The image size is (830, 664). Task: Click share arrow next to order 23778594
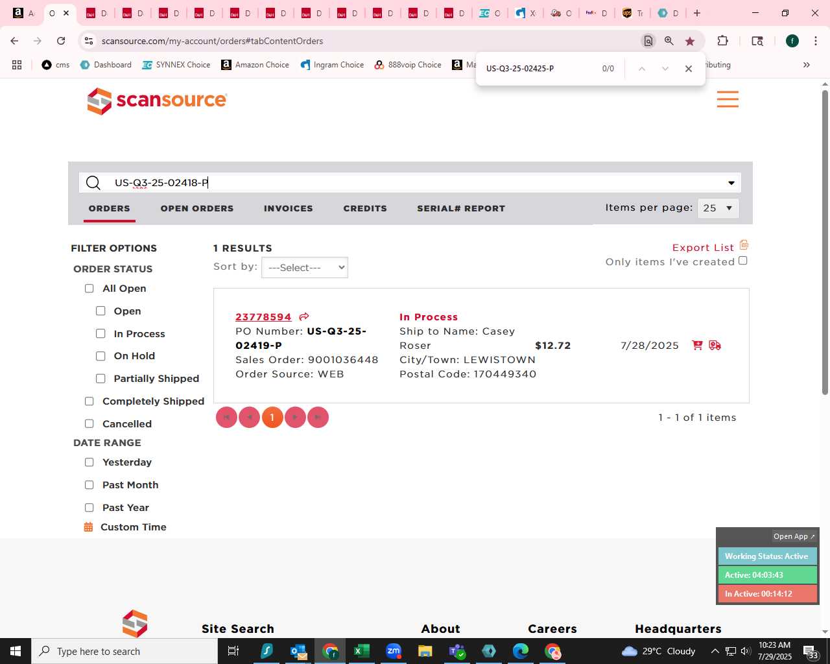304,316
